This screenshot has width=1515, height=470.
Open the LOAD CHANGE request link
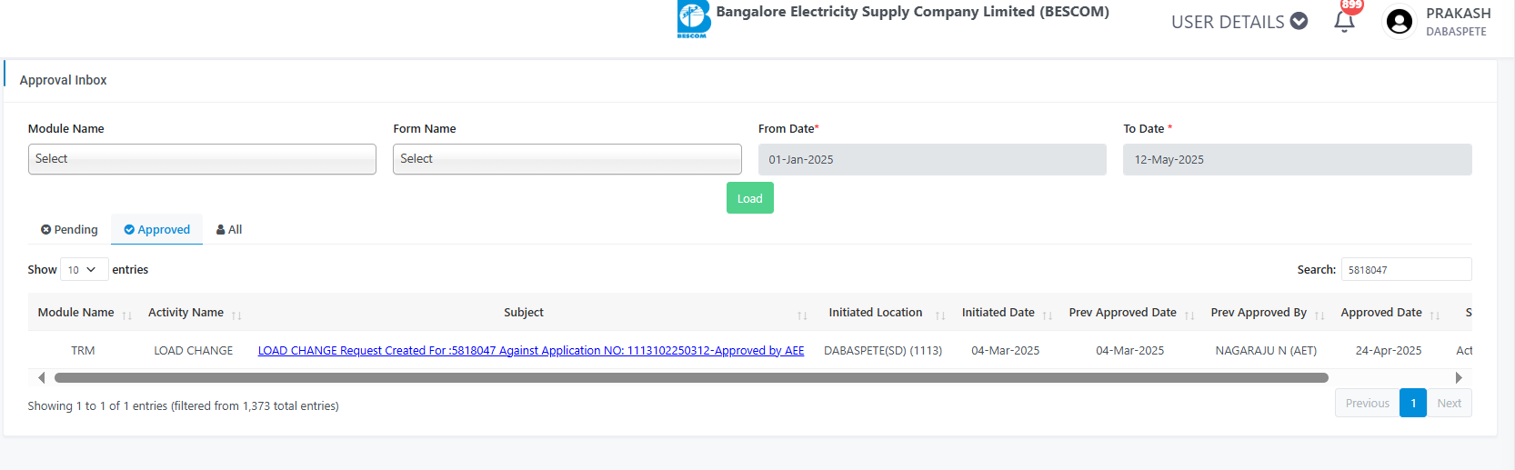click(x=531, y=351)
